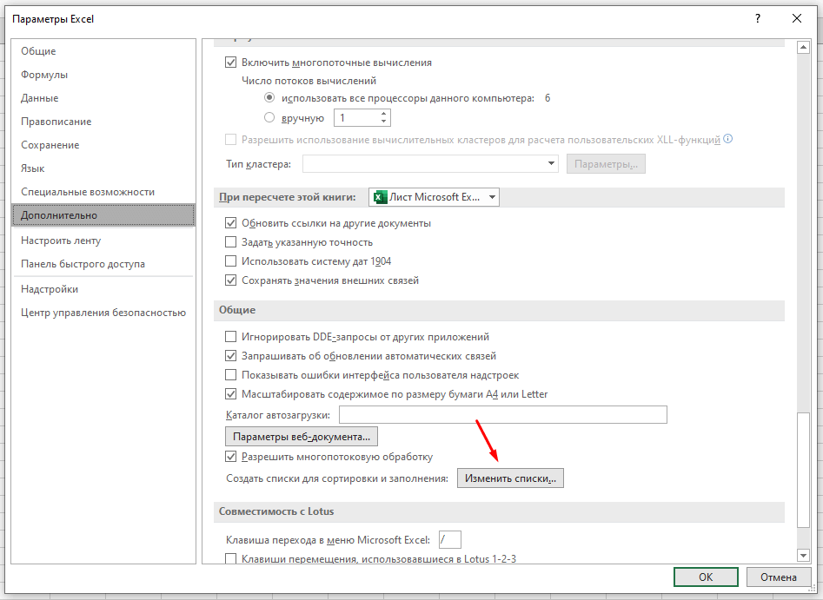Click the manual thread count field
This screenshot has height=600, width=823.
tap(356, 117)
